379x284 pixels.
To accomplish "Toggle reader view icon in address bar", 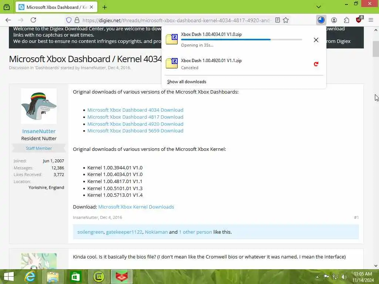I will (278, 20).
